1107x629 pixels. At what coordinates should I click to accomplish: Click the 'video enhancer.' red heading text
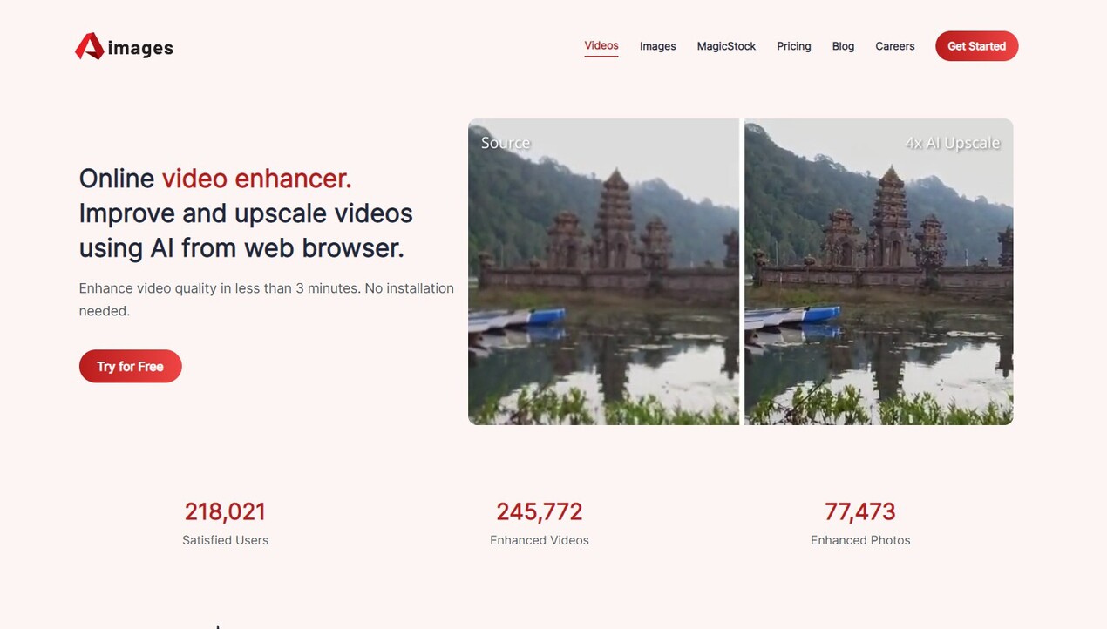pyautogui.click(x=256, y=178)
